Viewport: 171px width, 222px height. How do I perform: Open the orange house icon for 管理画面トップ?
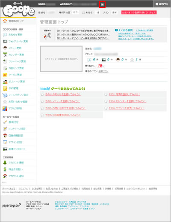(x=5, y=21)
